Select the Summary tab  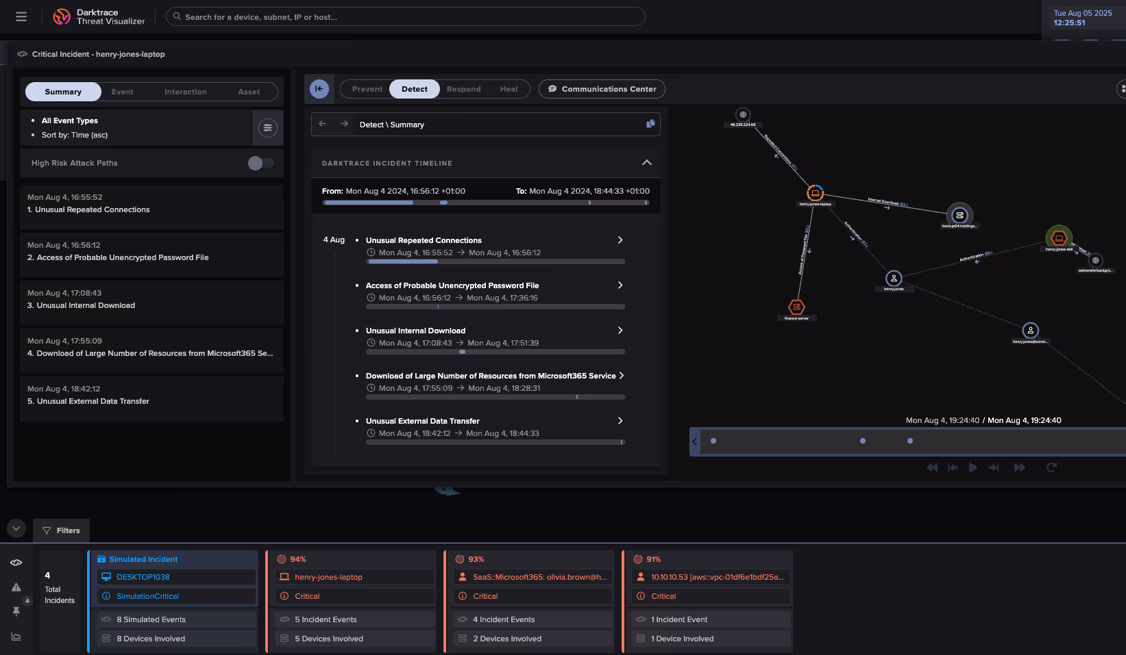[x=63, y=92]
